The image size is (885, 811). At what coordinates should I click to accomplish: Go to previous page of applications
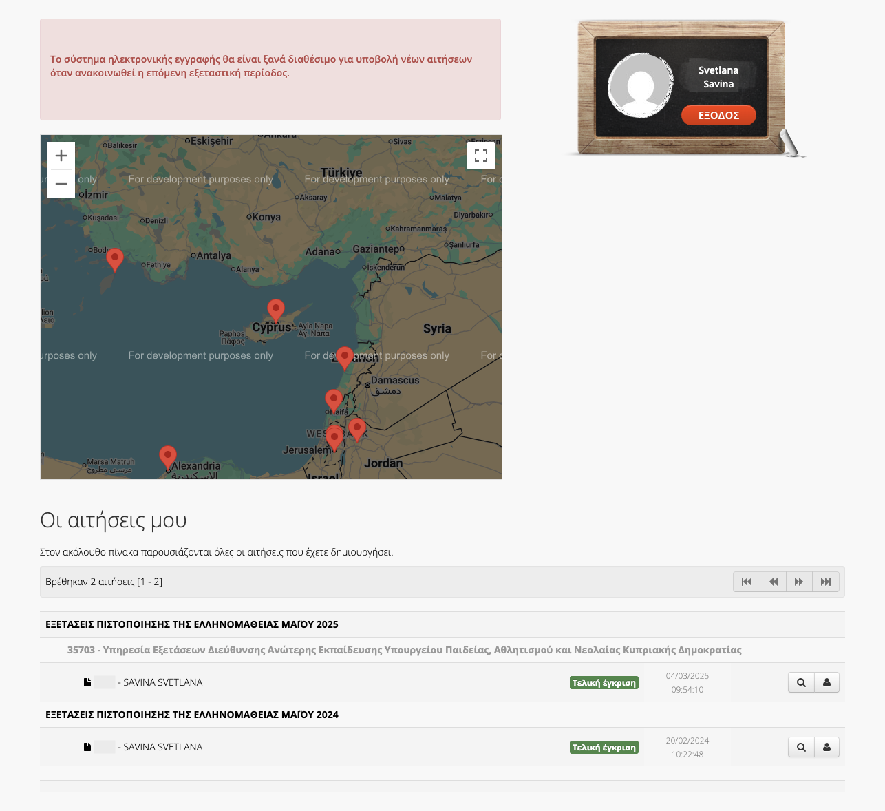pos(774,582)
